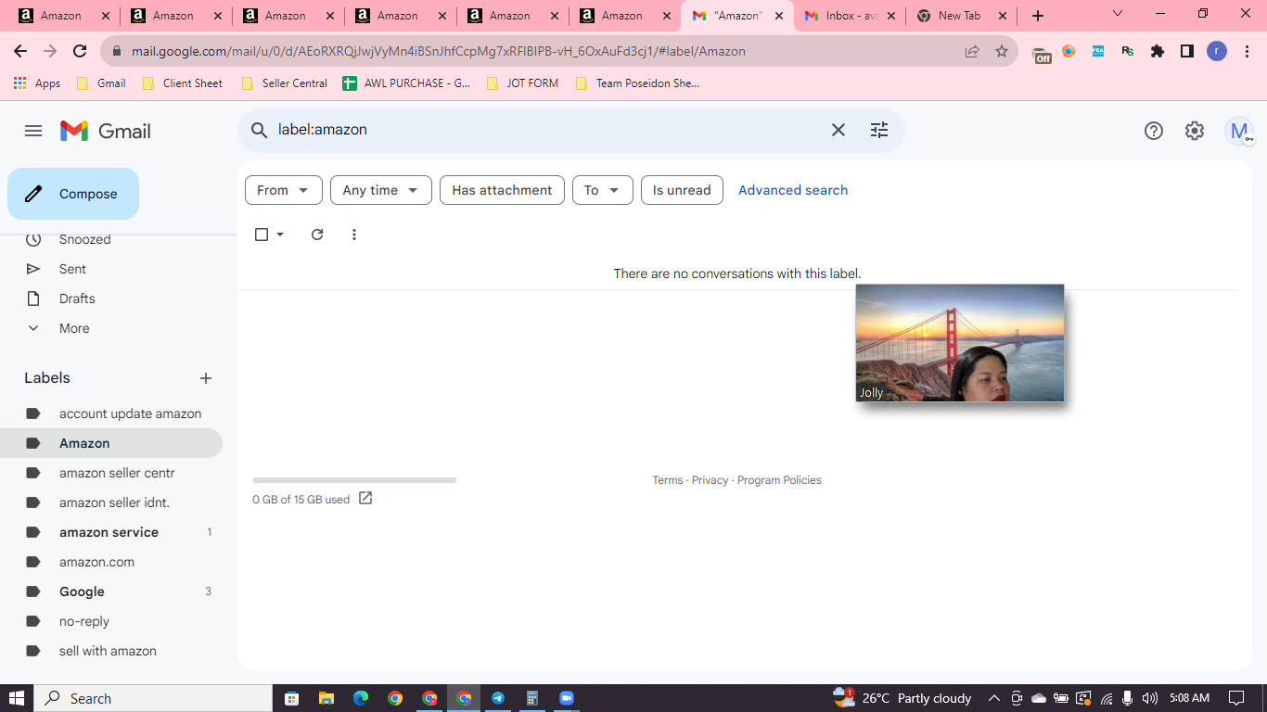Click the Chrome address bar
The width and height of the screenshot is (1267, 712).
538,52
